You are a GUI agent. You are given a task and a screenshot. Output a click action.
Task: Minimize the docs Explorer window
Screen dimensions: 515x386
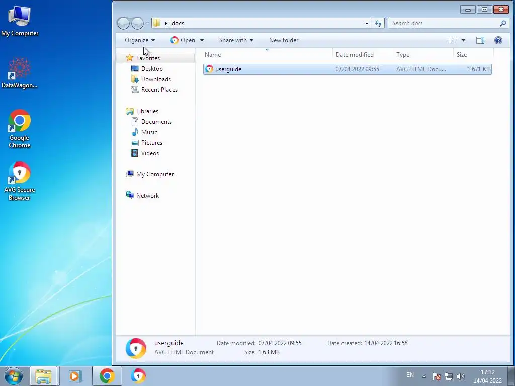tap(468, 10)
